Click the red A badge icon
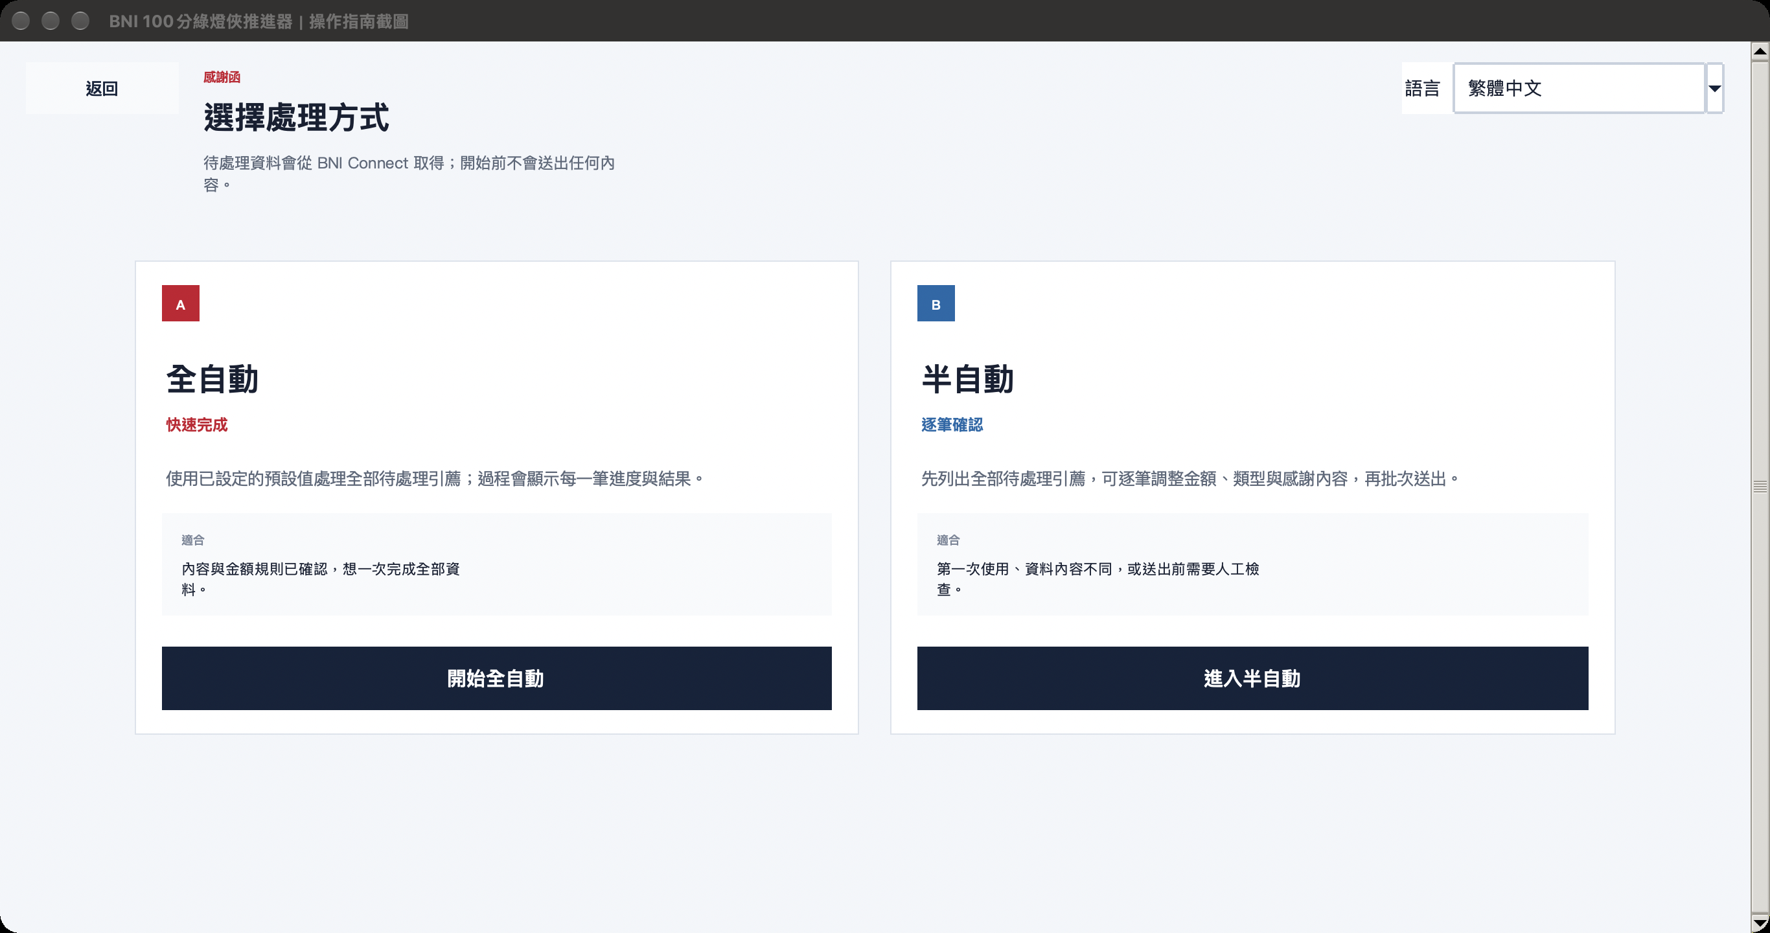1770x933 pixels. pos(180,303)
